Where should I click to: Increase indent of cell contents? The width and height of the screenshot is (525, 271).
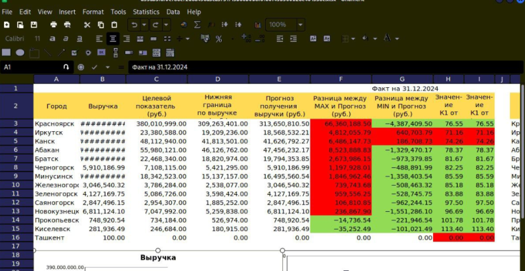[x=293, y=39]
